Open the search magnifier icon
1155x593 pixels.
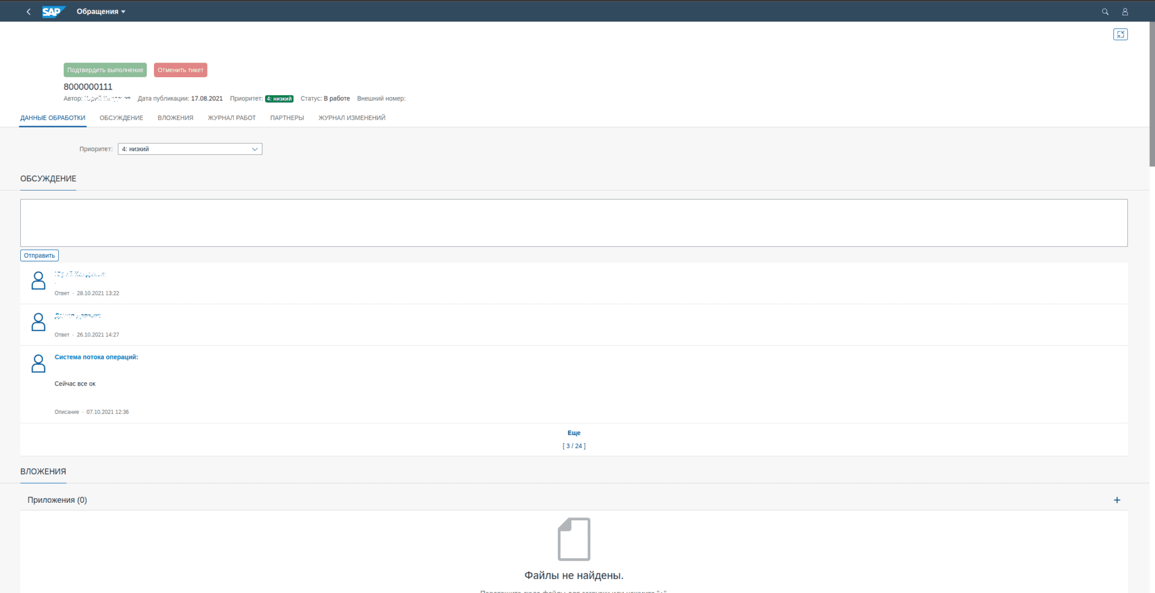[1105, 11]
